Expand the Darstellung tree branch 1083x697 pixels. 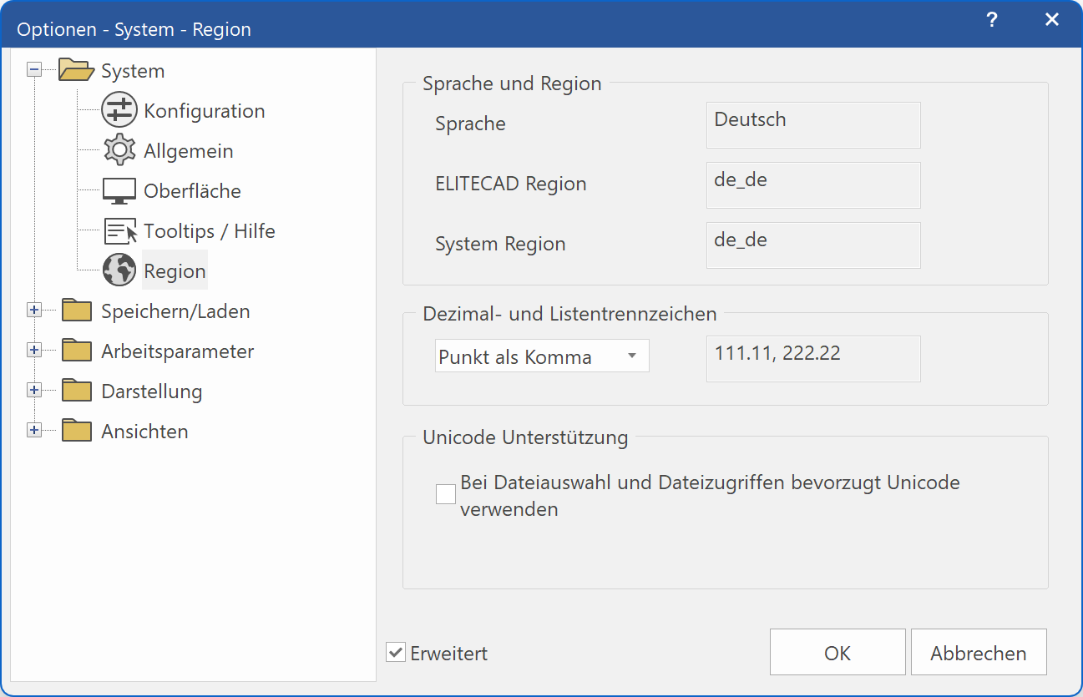click(x=33, y=390)
